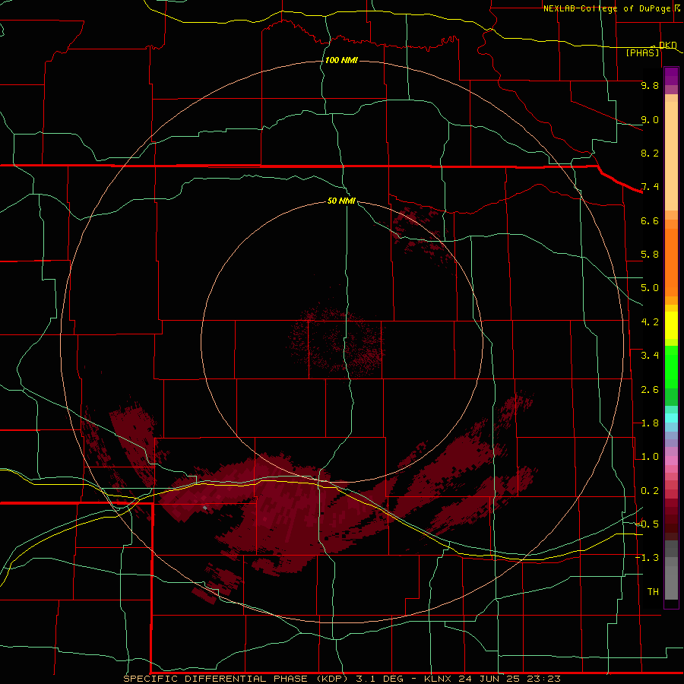Click the 3.4 scale value
684x684 pixels.
click(650, 356)
